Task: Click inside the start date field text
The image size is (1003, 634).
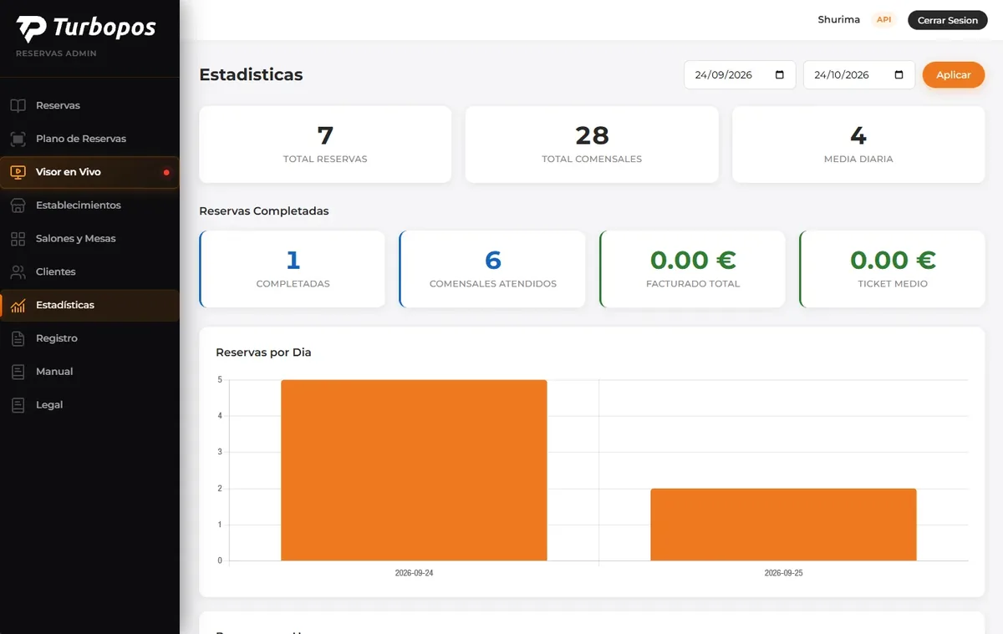Action: coord(724,75)
